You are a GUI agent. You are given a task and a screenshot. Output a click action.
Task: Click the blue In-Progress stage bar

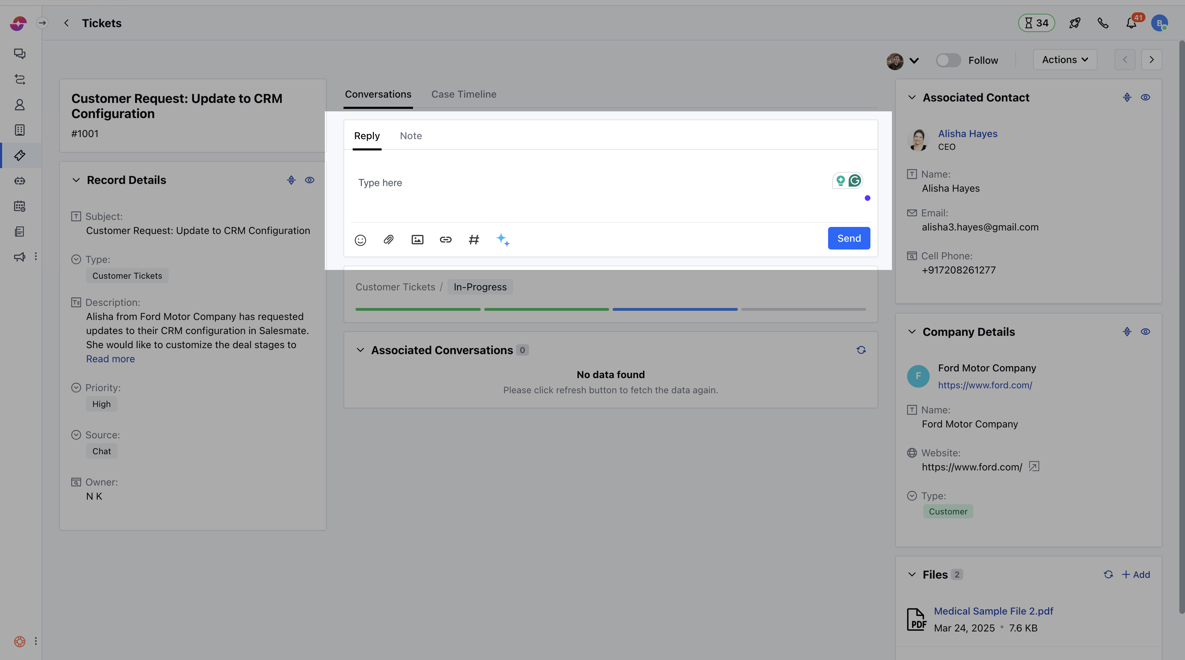(675, 309)
